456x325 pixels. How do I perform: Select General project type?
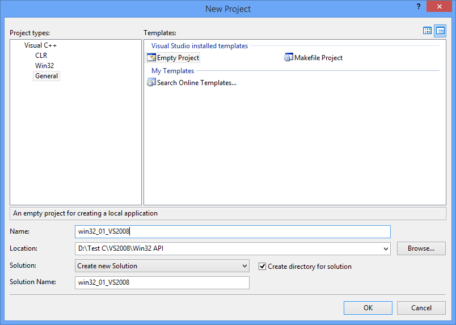47,76
